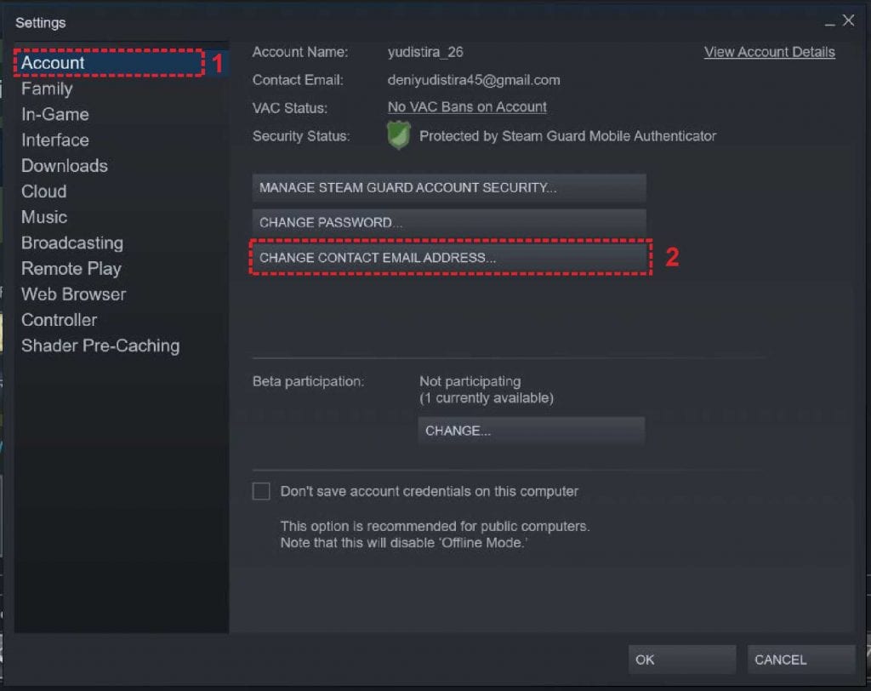Click the Change Password button
871x691 pixels.
449,222
